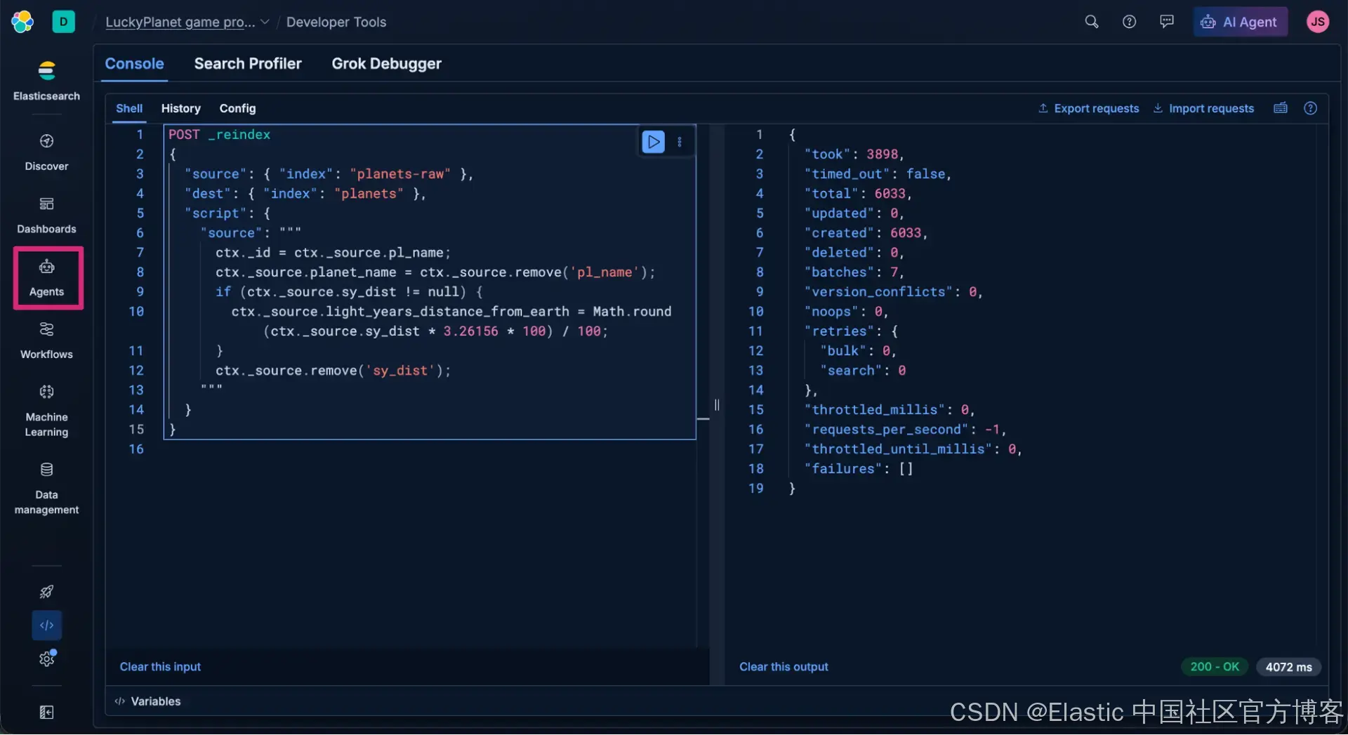Viewport: 1348px width, 735px height.
Task: Select the Config sub-tab
Action: pos(237,109)
